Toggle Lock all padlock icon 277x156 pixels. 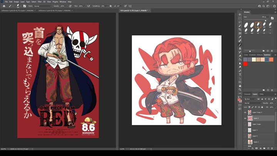tap(262, 107)
